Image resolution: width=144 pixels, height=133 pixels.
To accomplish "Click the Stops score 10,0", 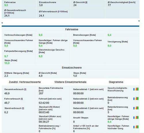I will 7,63.
